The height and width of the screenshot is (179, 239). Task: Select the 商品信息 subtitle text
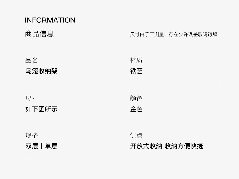click(39, 34)
